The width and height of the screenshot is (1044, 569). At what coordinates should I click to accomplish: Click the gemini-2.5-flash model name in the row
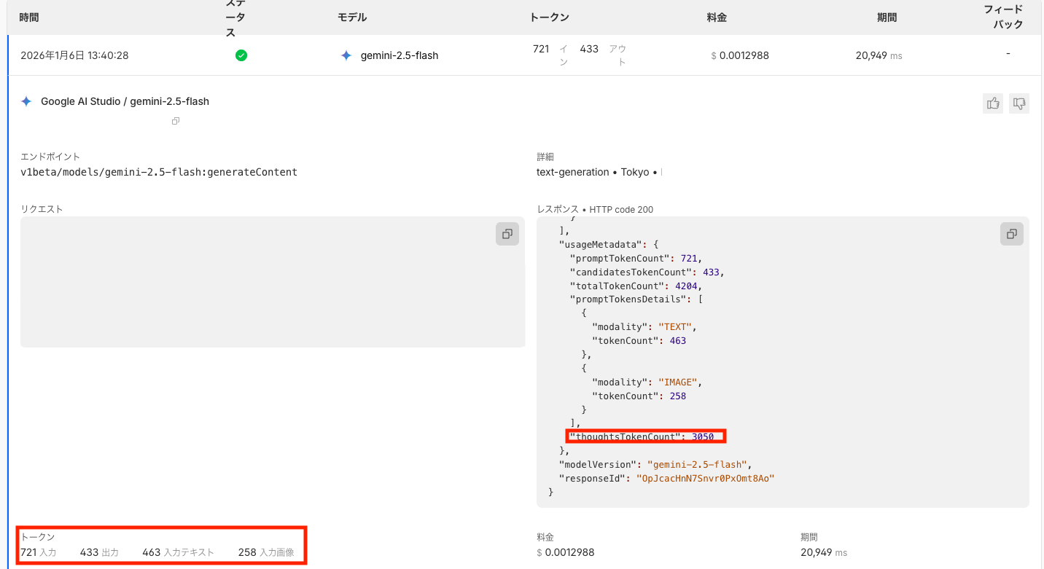pyautogui.click(x=400, y=55)
